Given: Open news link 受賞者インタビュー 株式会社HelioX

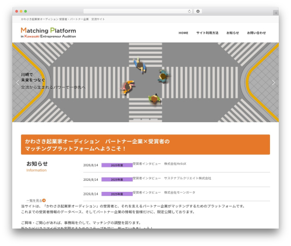Looking at the screenshot, I should pyautogui.click(x=159, y=164).
